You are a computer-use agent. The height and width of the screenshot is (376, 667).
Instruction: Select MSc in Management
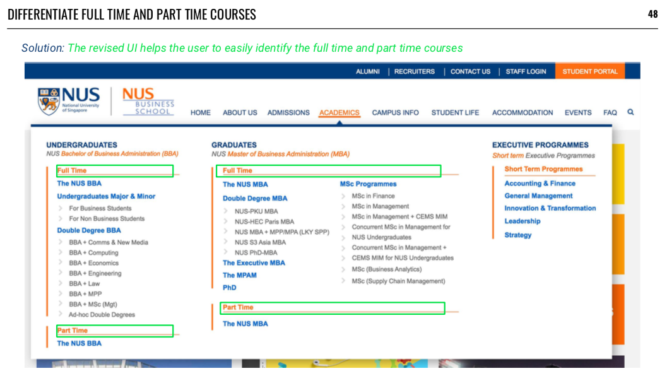[x=380, y=206]
